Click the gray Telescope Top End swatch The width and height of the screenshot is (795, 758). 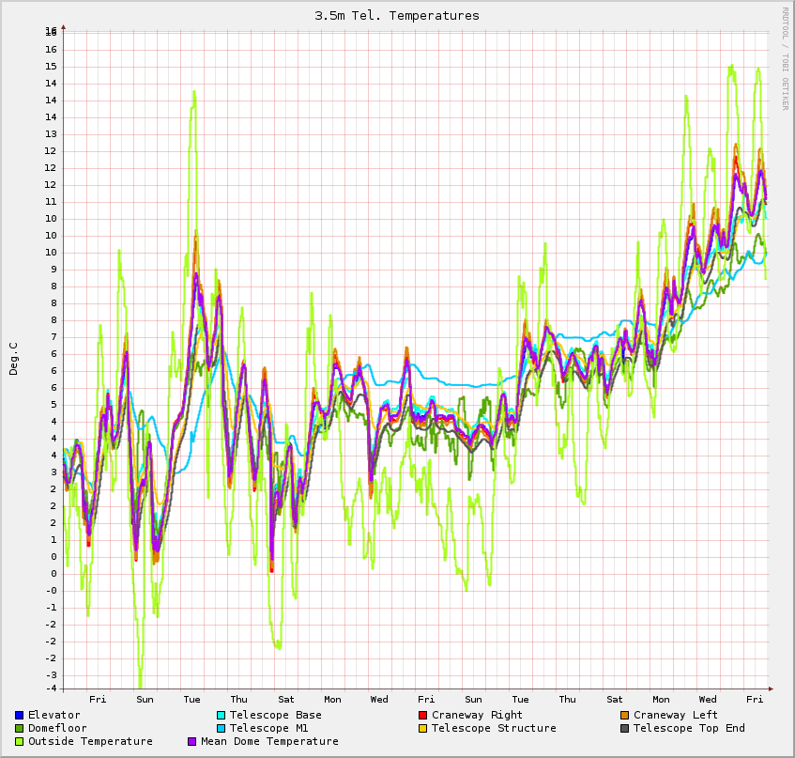pos(625,729)
